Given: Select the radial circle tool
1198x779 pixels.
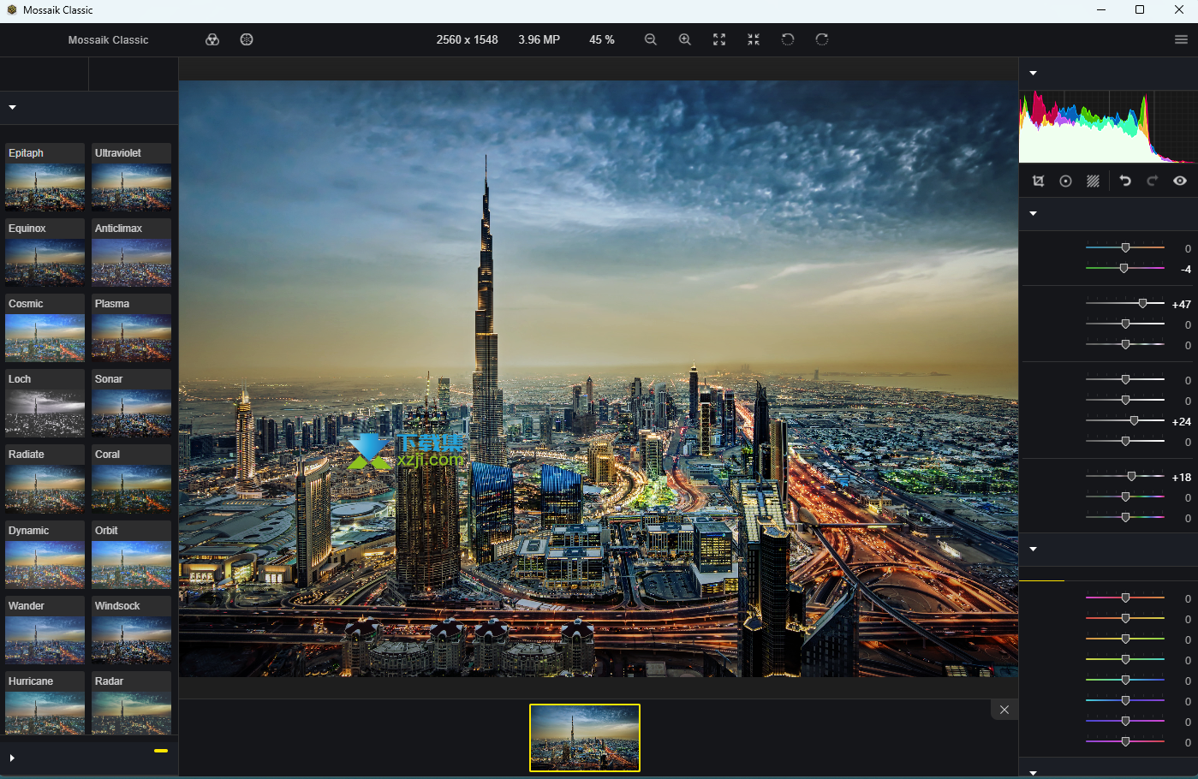Looking at the screenshot, I should pyautogui.click(x=1065, y=181).
